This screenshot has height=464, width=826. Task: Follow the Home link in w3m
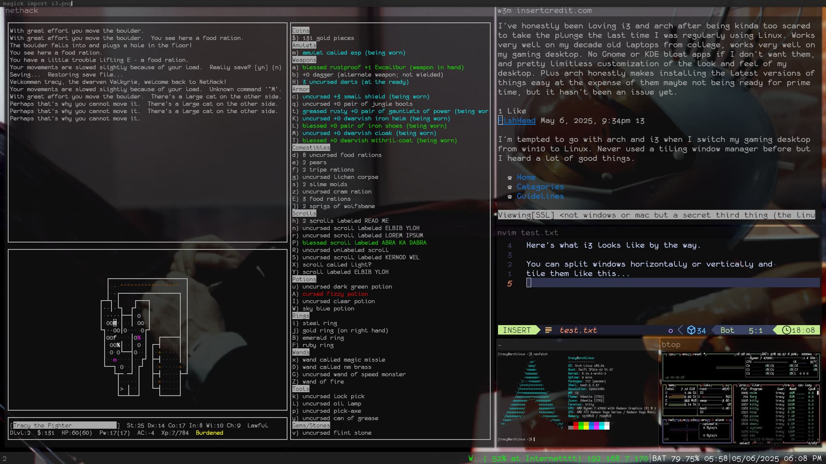pyautogui.click(x=526, y=177)
